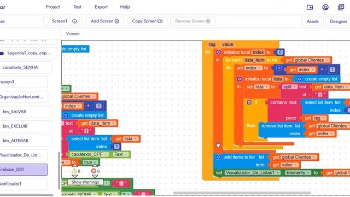This screenshot has height=197, width=350.
Task: Click the gear icon on the right-side create empty list block
Action: pyautogui.click(x=300, y=79)
